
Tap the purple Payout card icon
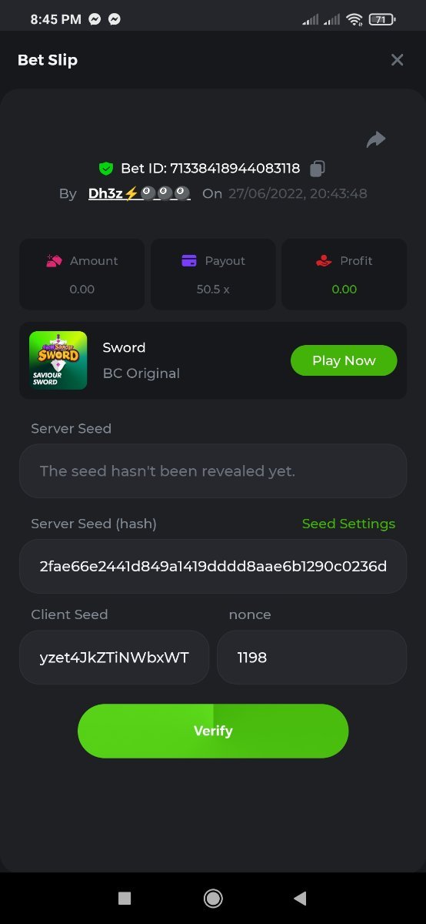(189, 261)
